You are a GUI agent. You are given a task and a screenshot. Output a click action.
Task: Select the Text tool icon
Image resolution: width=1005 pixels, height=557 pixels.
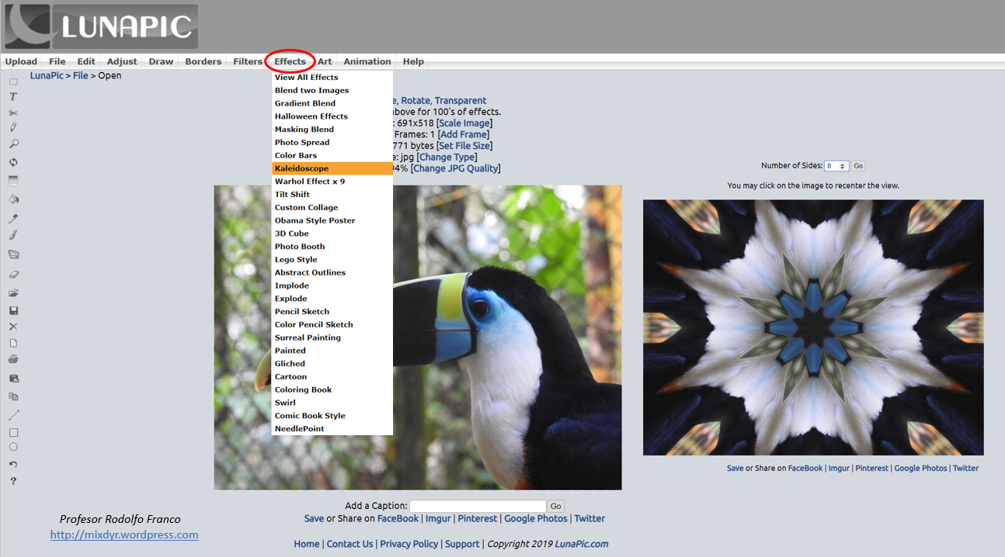[13, 97]
